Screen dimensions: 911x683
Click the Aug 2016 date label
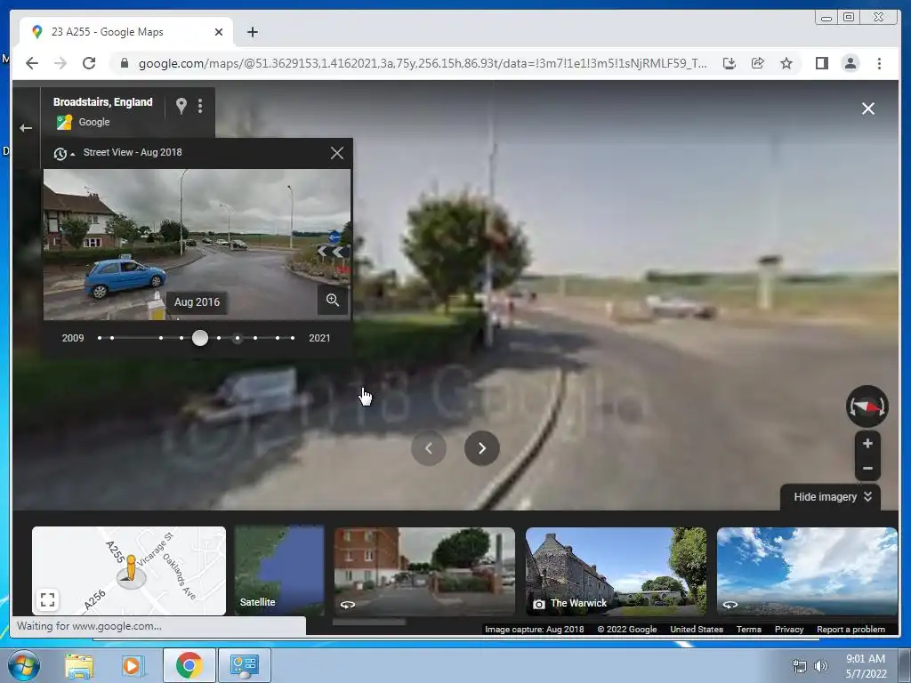point(197,302)
